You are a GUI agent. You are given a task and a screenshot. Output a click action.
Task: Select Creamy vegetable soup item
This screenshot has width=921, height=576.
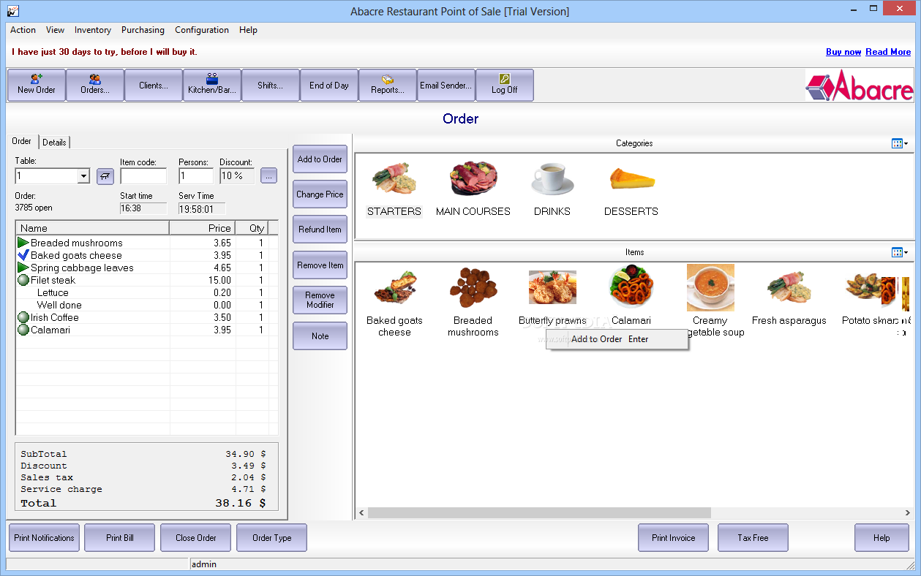coord(710,288)
